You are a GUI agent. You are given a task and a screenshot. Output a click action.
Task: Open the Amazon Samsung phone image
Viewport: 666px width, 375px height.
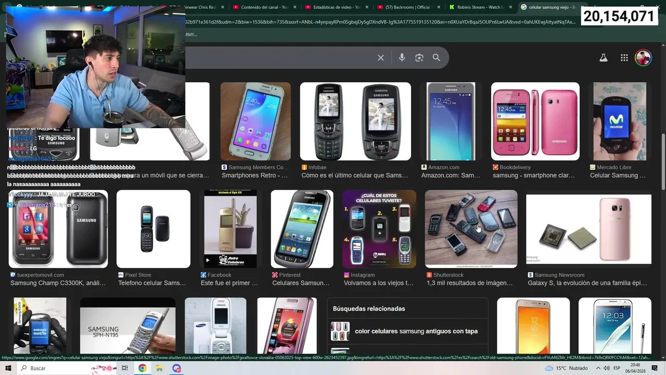point(451,121)
